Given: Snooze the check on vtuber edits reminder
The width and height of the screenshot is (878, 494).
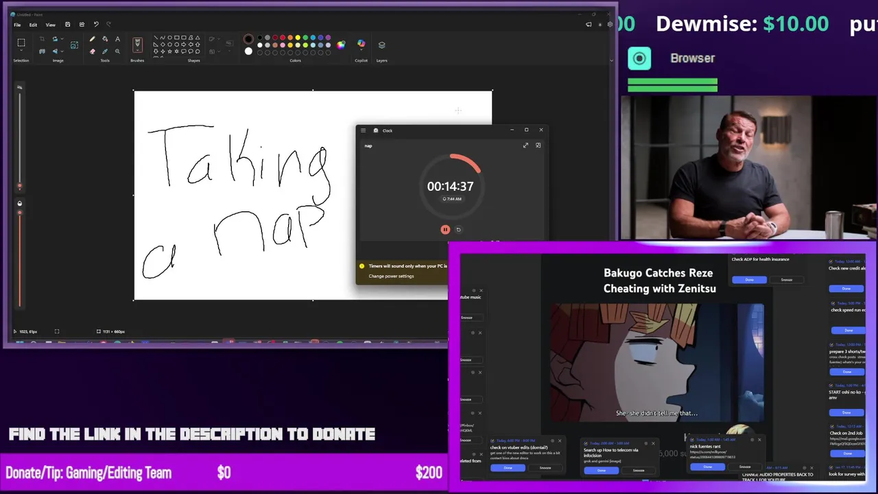Looking at the screenshot, I should 545,468.
